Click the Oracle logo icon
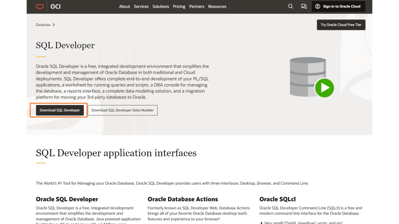The width and height of the screenshot is (399, 224). pyautogui.click(x=40, y=6)
